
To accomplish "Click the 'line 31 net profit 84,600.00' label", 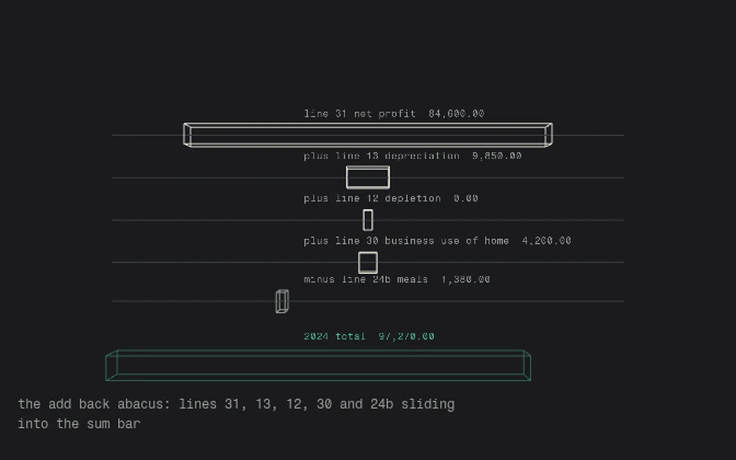I will (394, 114).
